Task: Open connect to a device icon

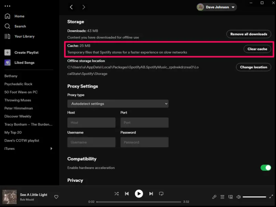Action: (x=230, y=197)
